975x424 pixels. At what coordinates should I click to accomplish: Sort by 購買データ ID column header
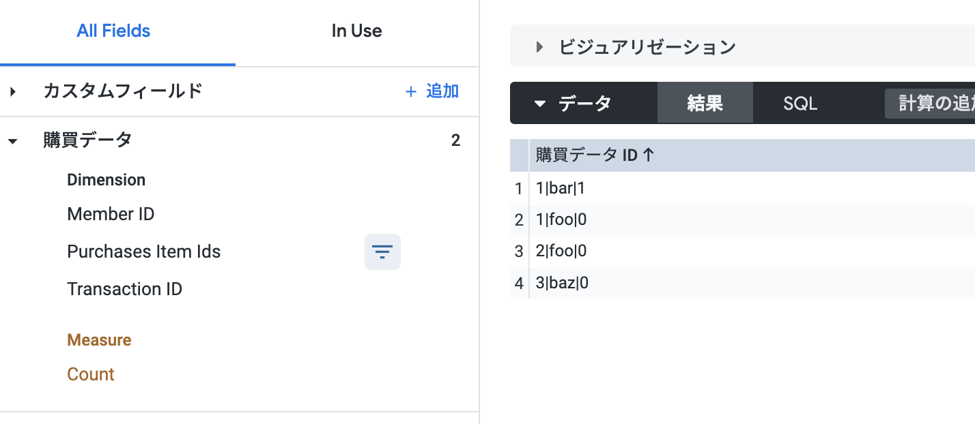(595, 155)
